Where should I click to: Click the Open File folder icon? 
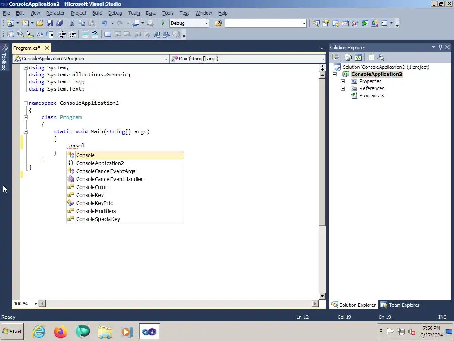(x=40, y=23)
